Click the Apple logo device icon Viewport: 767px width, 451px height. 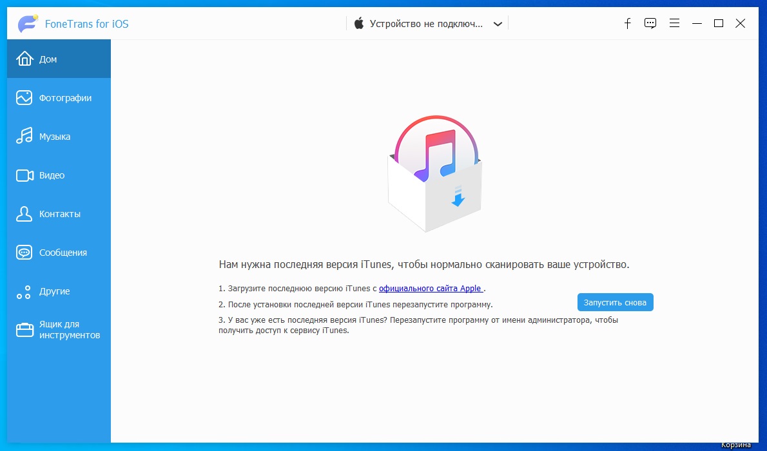359,23
